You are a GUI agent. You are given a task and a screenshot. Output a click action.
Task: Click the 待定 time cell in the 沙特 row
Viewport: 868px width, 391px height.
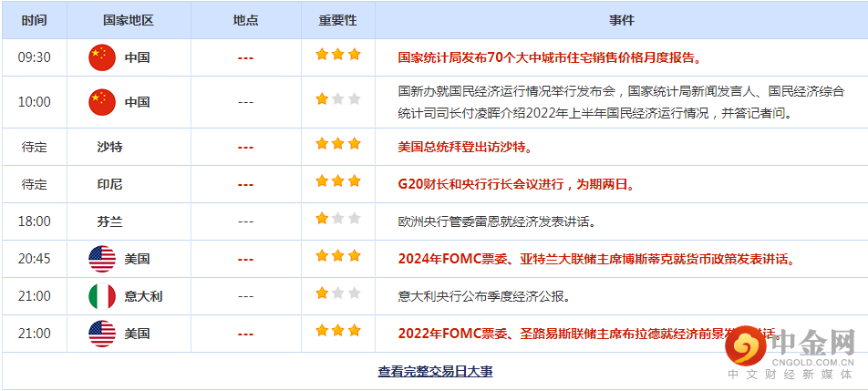click(35, 148)
